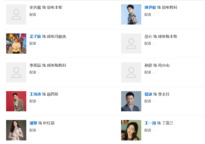Open 康尹俊's photo thumbnail
Screen dimensions: 205x144
point(131,15)
